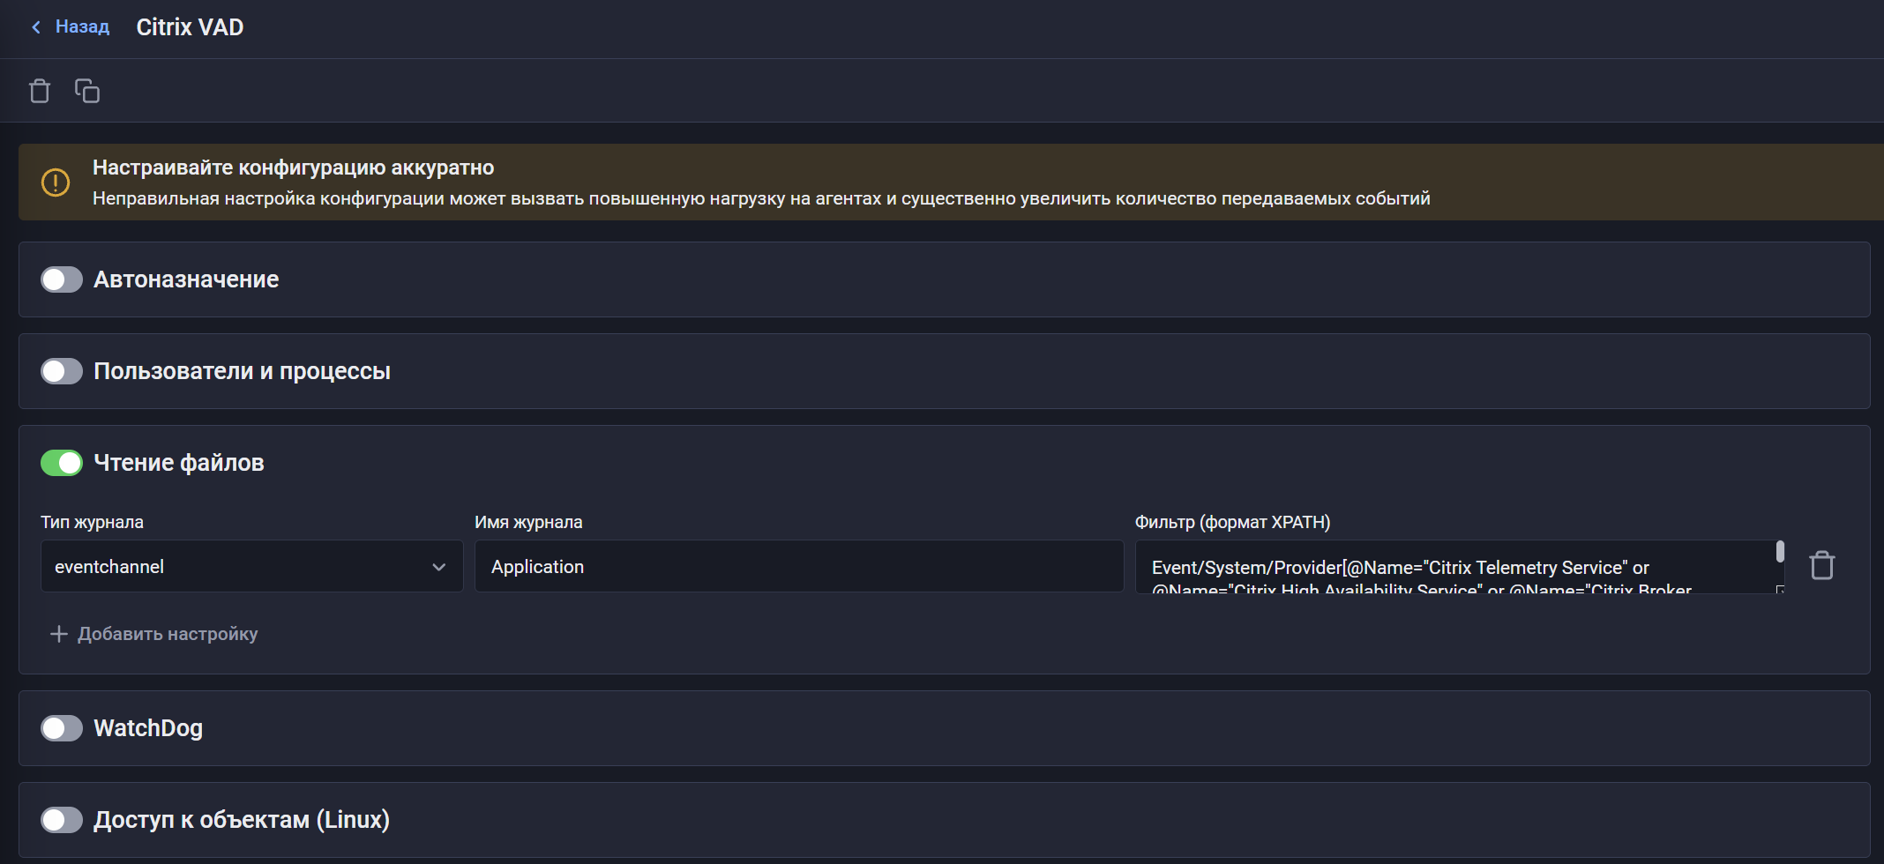Screen dimensions: 1884x864
Task: Click the warning exclamation icon
Action: pyautogui.click(x=56, y=182)
